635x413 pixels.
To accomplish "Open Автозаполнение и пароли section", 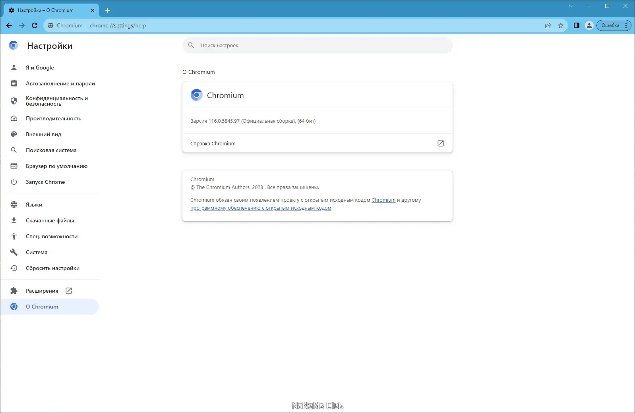I will 50,83.
